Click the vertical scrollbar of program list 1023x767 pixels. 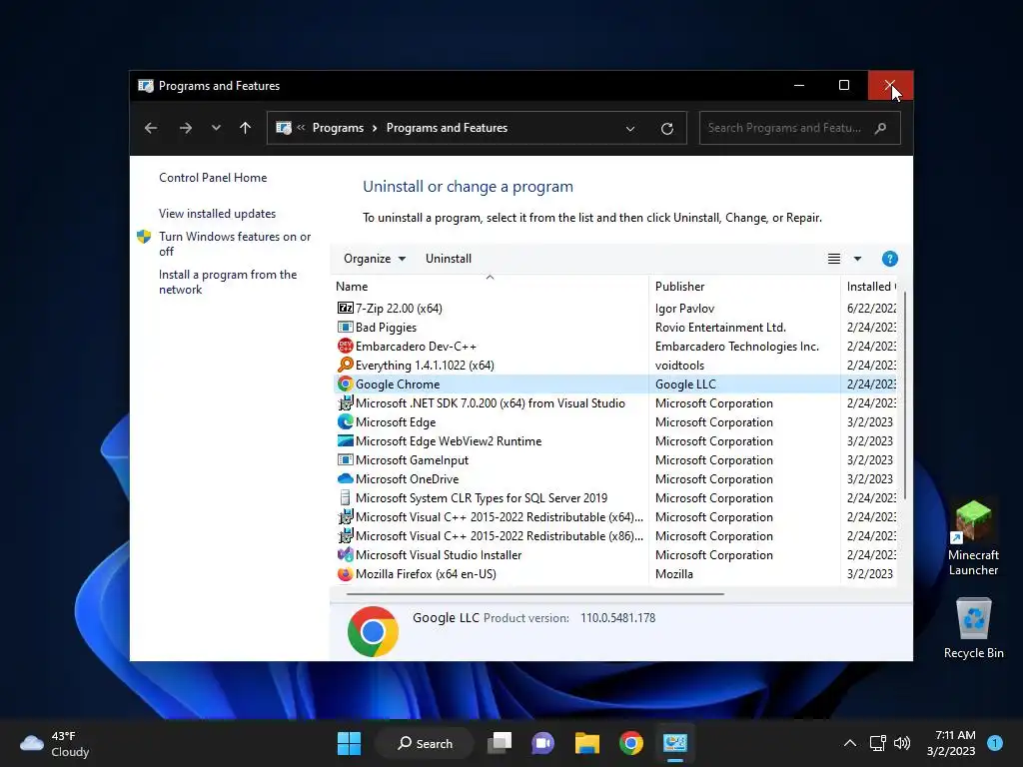(904, 395)
